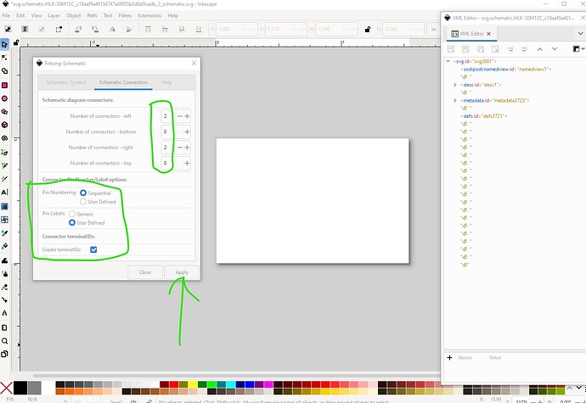Select the Spiral tool
Viewport: 586px width, 403px height.
(x=4, y=138)
